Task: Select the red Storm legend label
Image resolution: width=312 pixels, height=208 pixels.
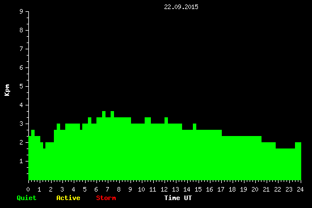Action: (x=106, y=198)
